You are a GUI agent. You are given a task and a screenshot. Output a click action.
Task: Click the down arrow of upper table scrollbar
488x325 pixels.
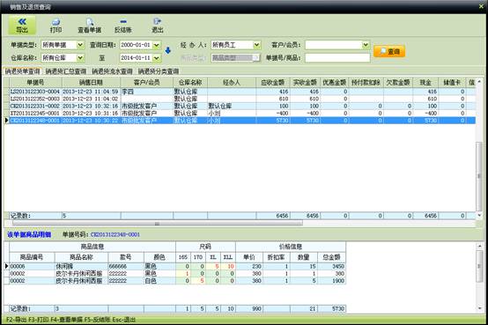479,215
